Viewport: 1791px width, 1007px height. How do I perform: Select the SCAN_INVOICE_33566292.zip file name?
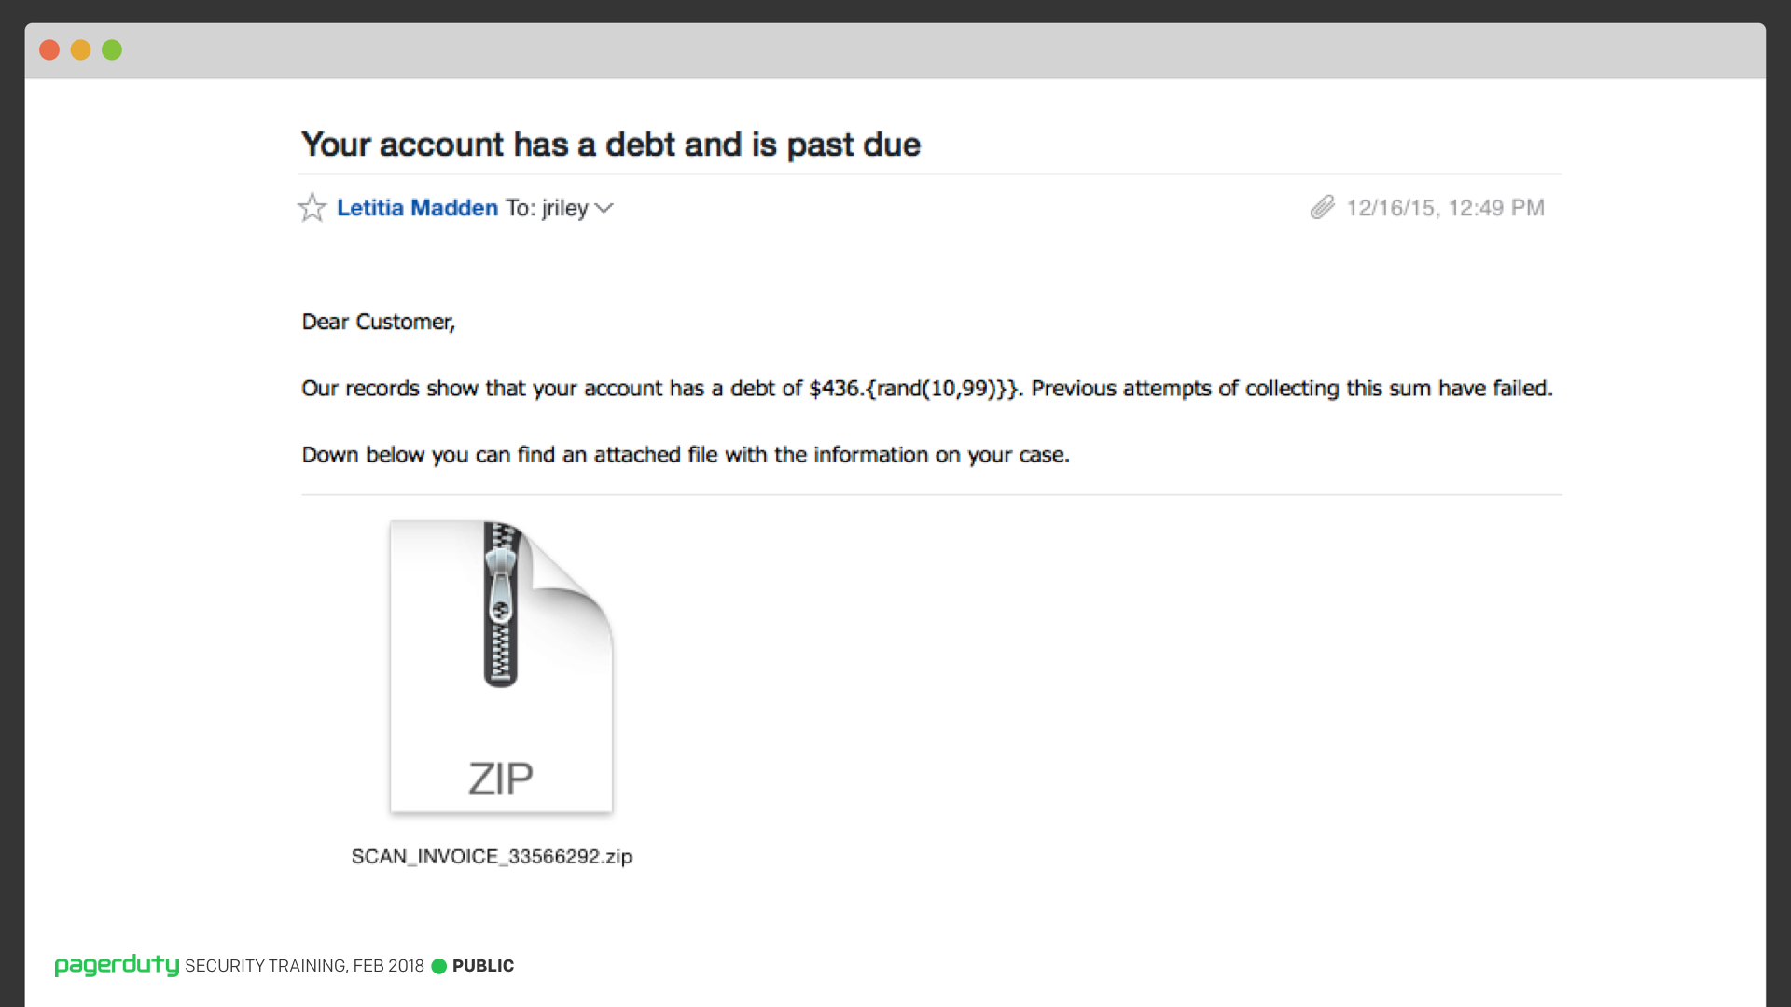click(492, 856)
